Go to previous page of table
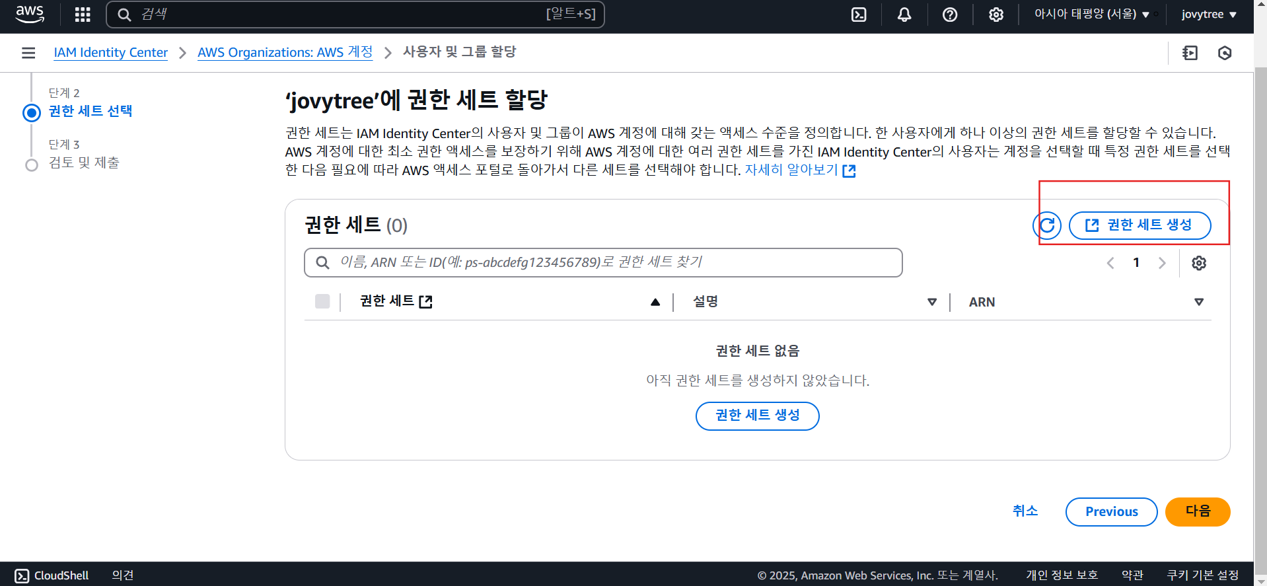Viewport: 1267px width, 586px height. click(1110, 263)
